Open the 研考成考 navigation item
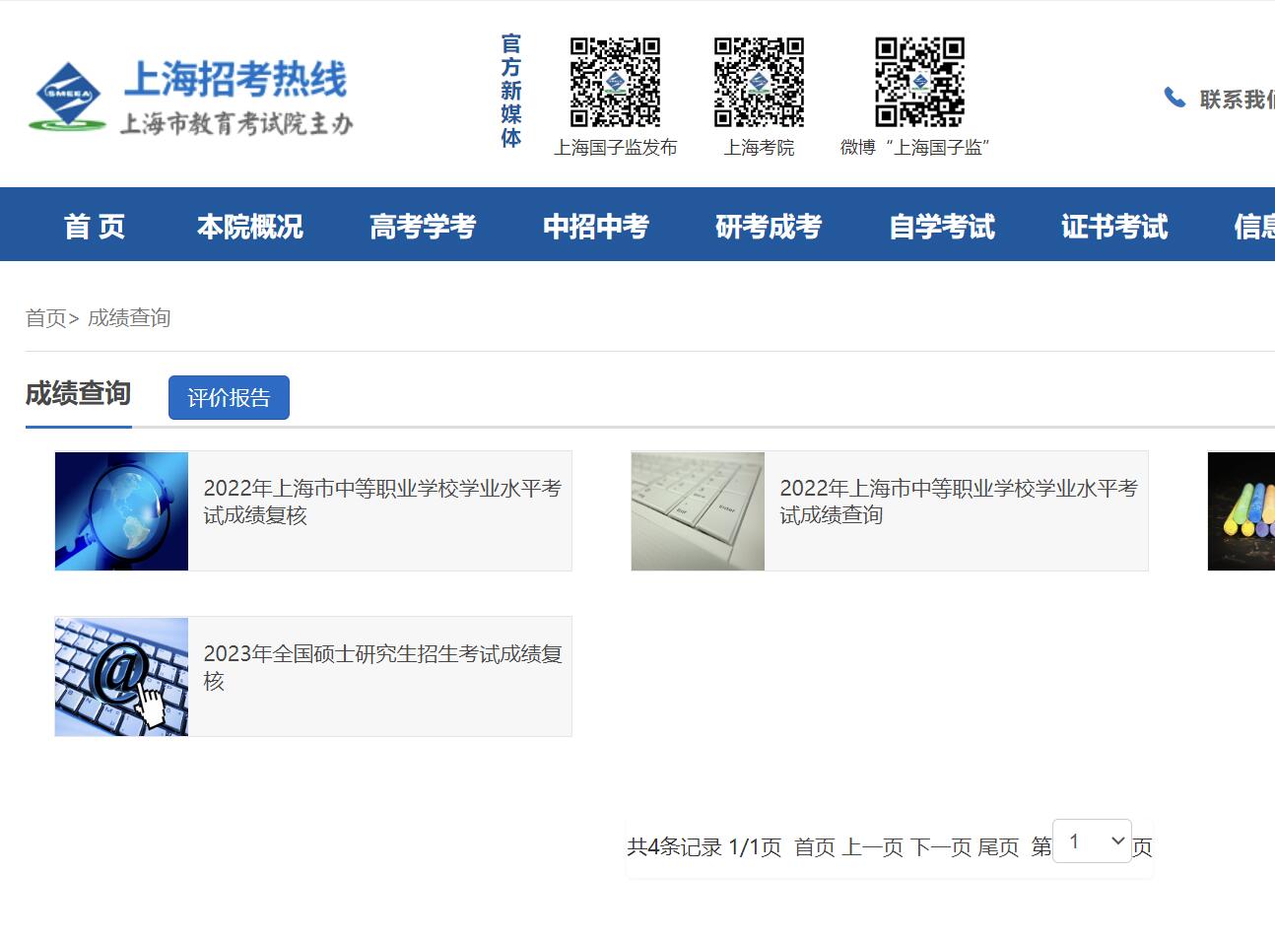1275x940 pixels. [769, 227]
